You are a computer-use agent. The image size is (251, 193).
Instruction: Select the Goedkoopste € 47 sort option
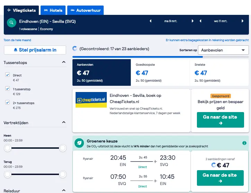pos(160,73)
